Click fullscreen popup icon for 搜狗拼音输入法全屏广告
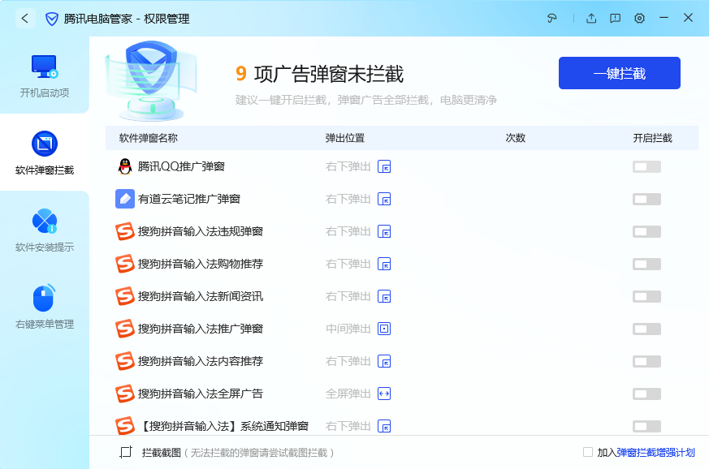The width and height of the screenshot is (709, 469). click(384, 394)
